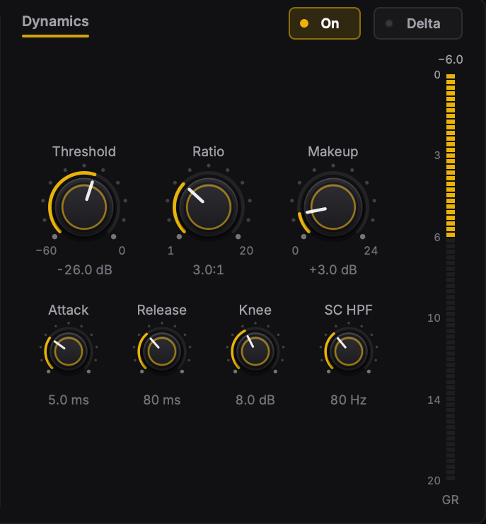
Task: Click the Knee knob
Action: pos(255,351)
